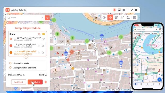The image size is (165, 93).
Task: Click the Last Point button
Action: pos(19,82)
